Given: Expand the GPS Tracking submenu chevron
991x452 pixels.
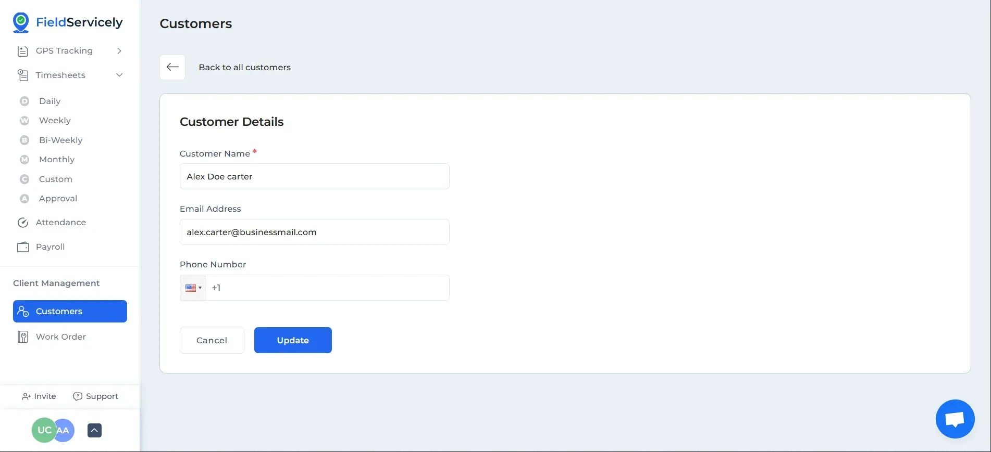Looking at the screenshot, I should pyautogui.click(x=119, y=51).
